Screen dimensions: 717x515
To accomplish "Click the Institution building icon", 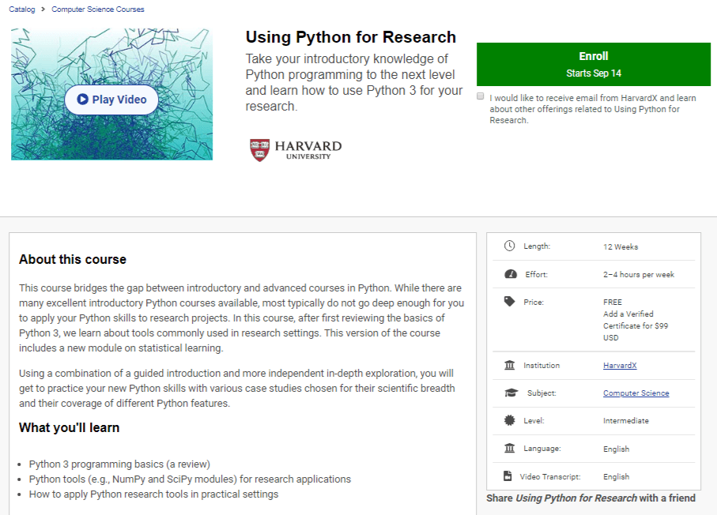I will tap(509, 365).
